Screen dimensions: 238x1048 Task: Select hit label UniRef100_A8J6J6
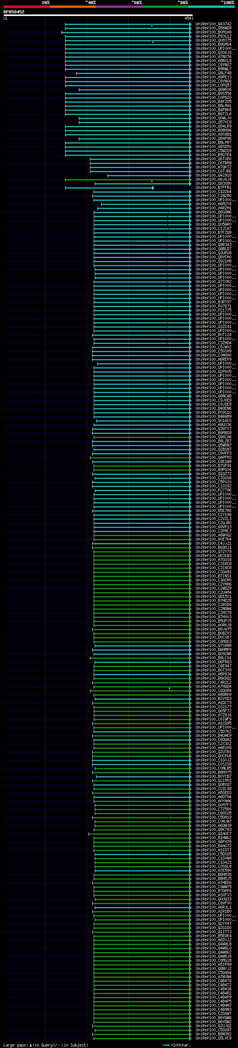(x=213, y=180)
